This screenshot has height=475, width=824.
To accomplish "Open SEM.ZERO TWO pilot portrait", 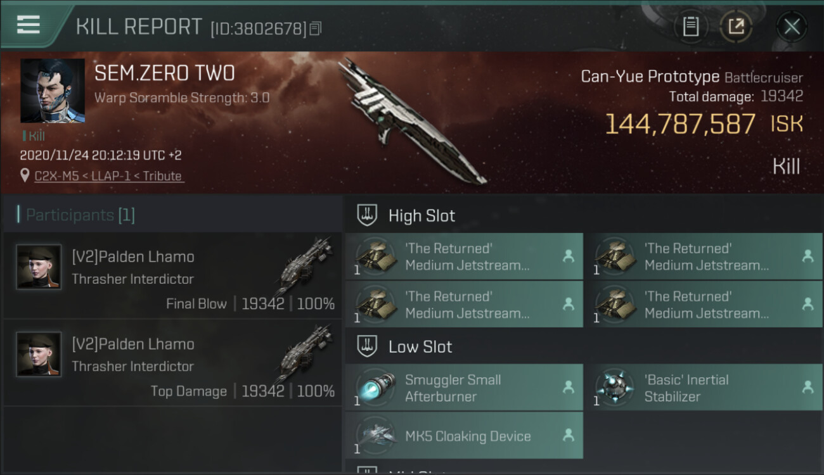I will (53, 91).
